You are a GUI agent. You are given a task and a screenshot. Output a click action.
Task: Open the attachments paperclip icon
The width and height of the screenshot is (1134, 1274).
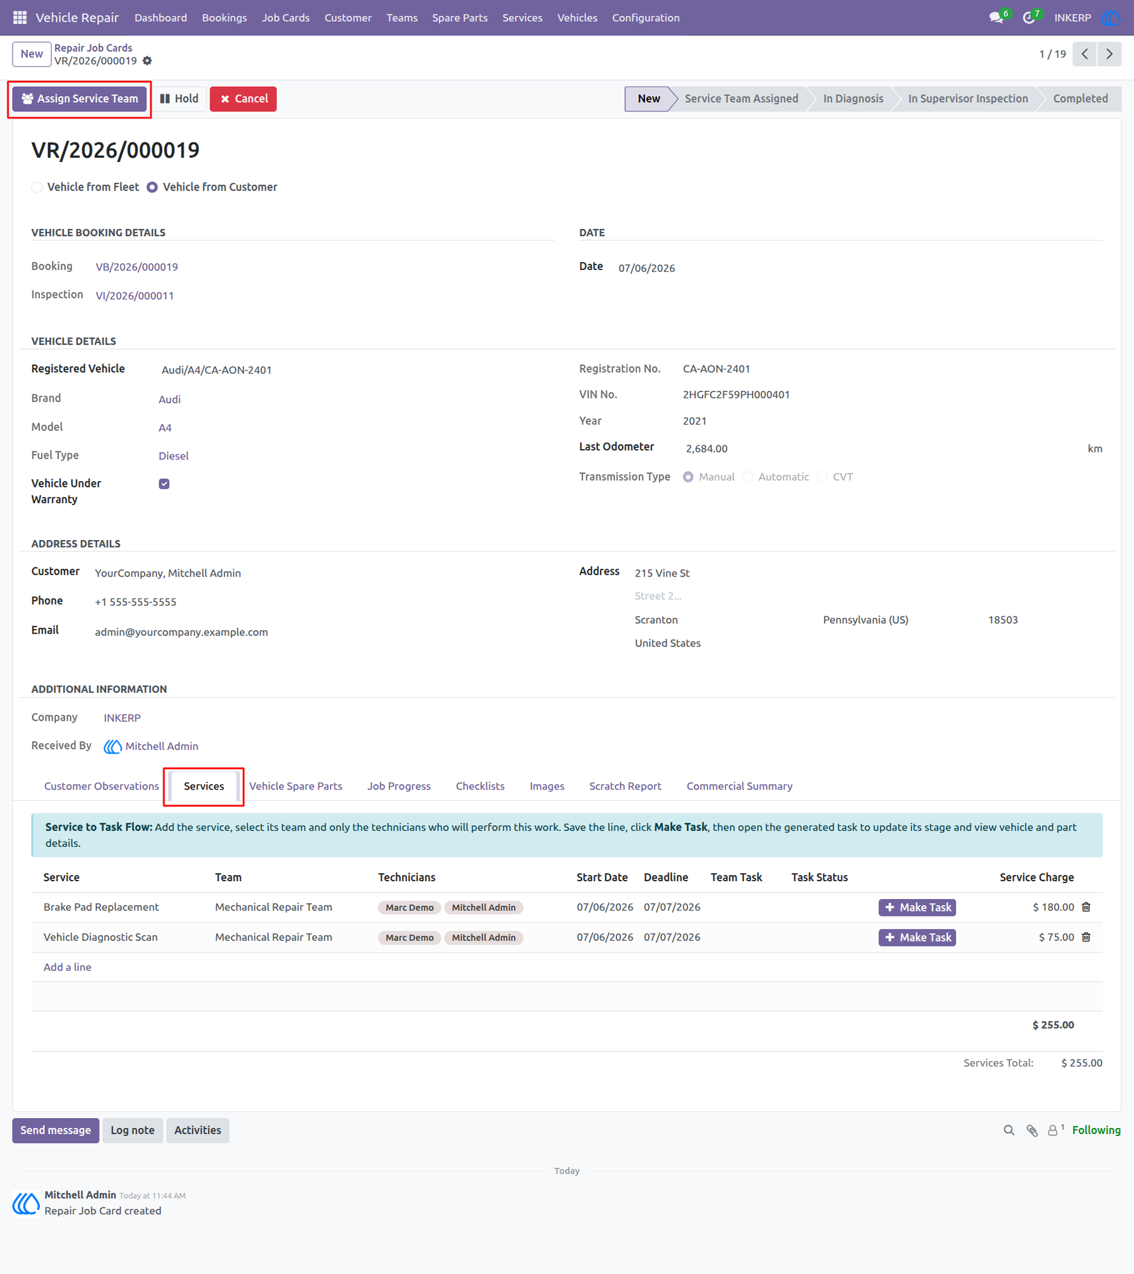(x=1032, y=1130)
